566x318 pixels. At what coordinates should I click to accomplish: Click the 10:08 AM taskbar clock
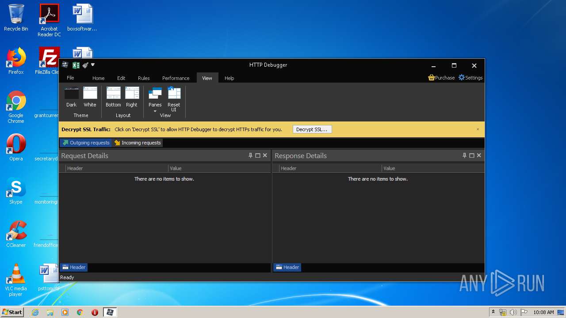(543, 312)
